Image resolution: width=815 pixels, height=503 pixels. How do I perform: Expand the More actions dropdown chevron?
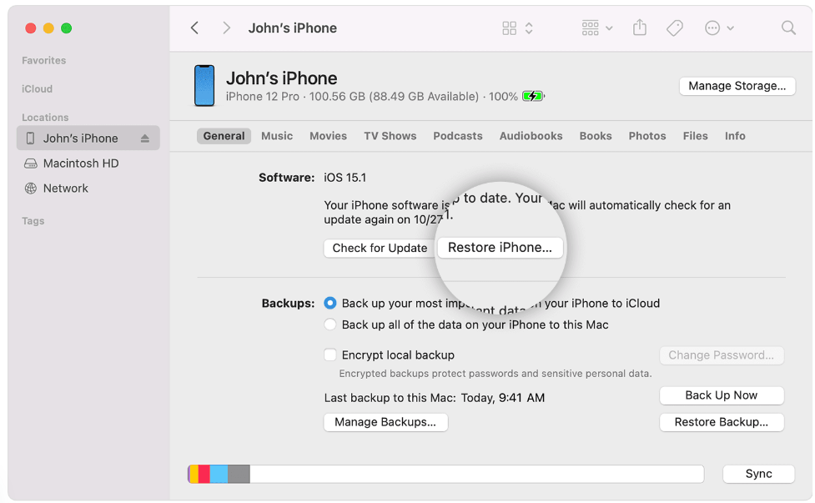[730, 28]
